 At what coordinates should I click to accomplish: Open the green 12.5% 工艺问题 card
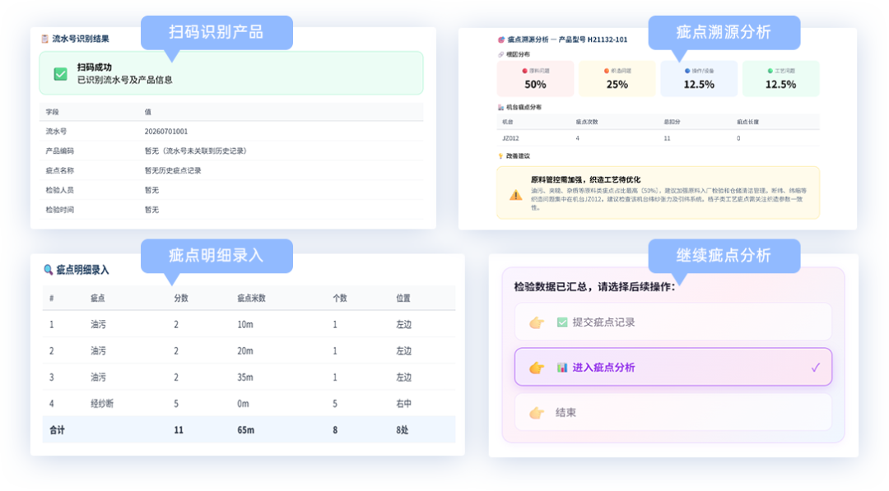[780, 79]
